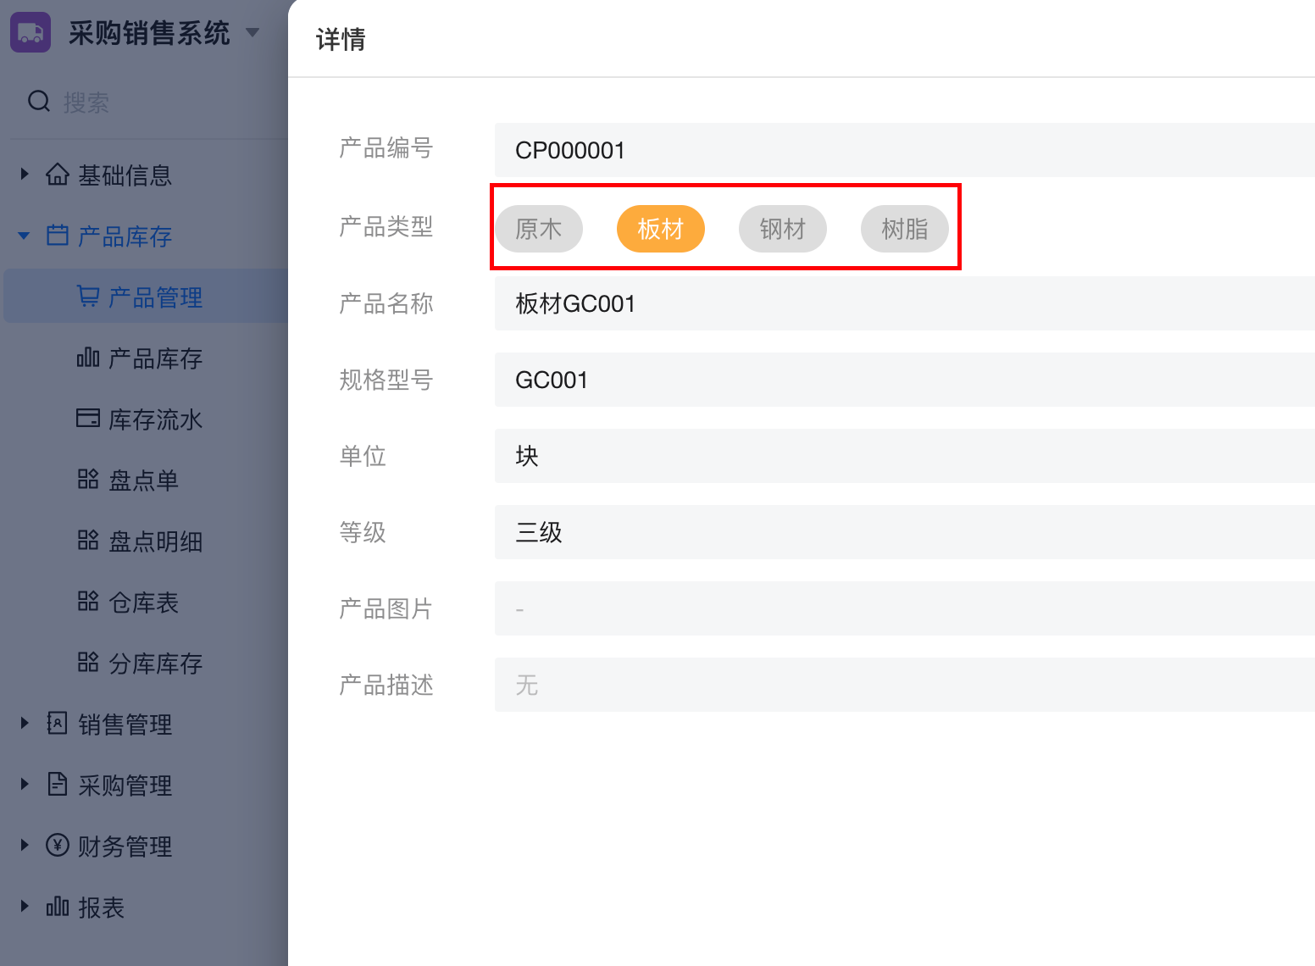Collapse the 产品库存 parent section
The image size is (1315, 966).
coord(25,236)
